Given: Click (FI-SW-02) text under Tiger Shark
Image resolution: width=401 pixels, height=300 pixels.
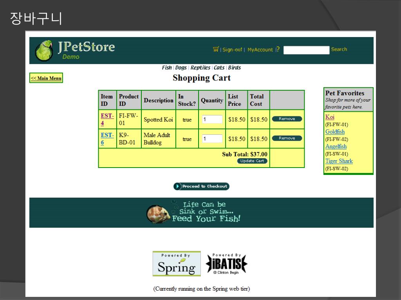Looking at the screenshot, I should (336, 169).
